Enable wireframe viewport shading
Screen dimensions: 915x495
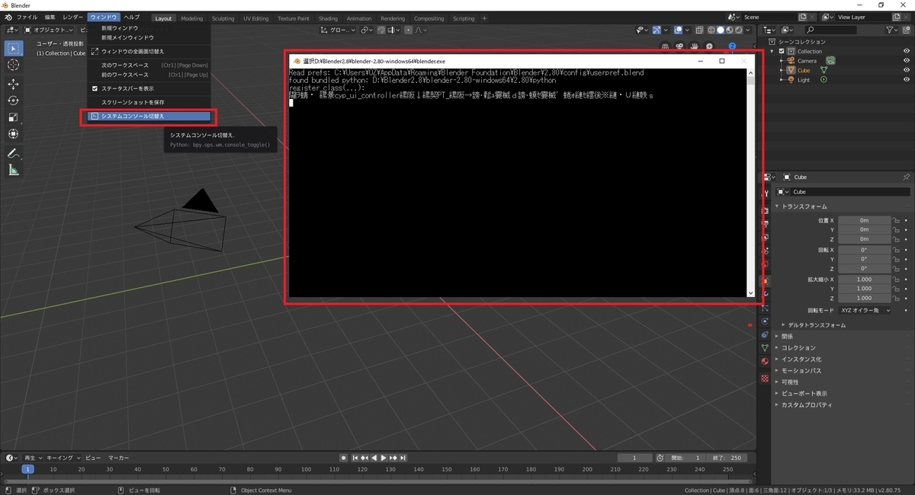(711, 30)
